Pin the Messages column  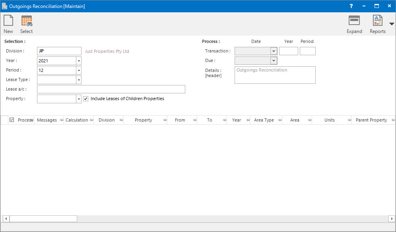pyautogui.click(x=61, y=120)
